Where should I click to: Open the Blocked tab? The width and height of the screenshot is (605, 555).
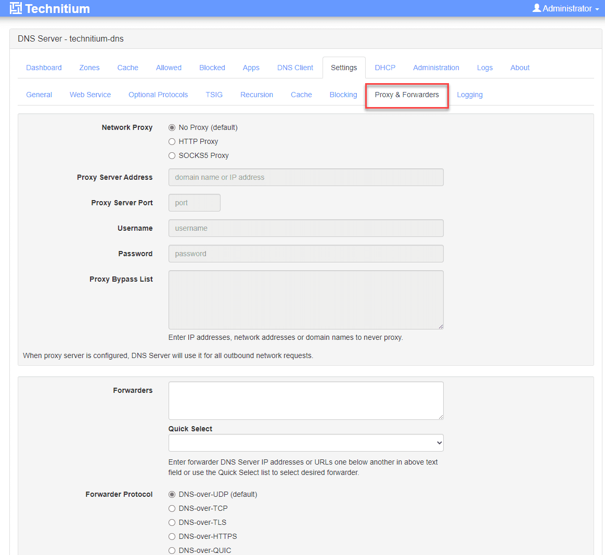[212, 68]
